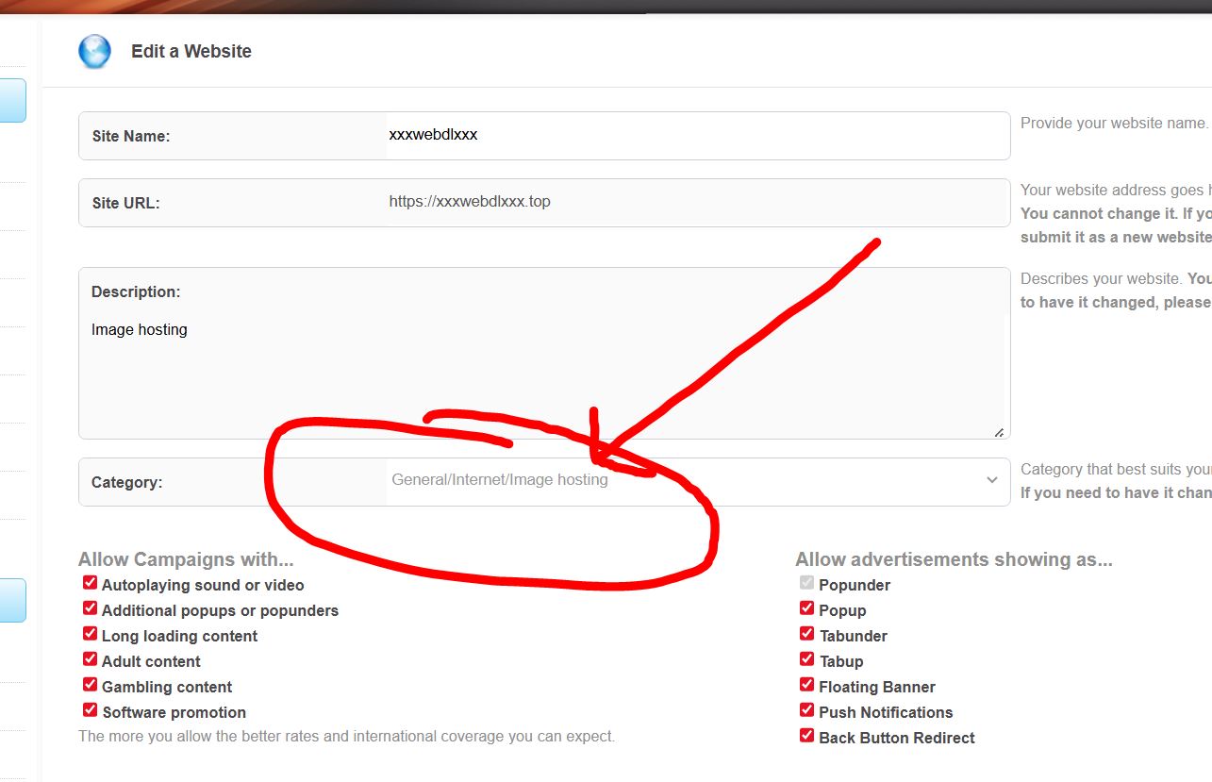Click the Site URL field
This screenshot has height=782, width=1212.
(x=696, y=202)
